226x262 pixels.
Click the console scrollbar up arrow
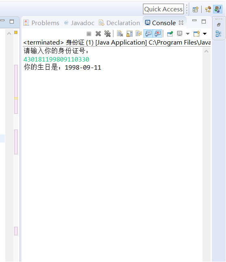click(x=206, y=51)
